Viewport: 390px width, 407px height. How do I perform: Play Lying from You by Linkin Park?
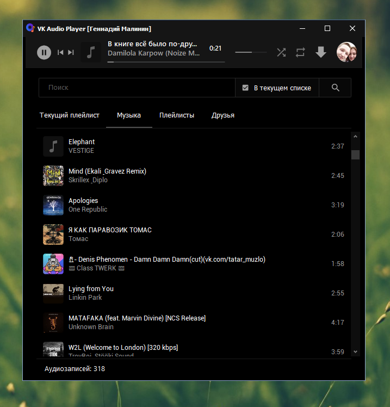click(x=194, y=293)
